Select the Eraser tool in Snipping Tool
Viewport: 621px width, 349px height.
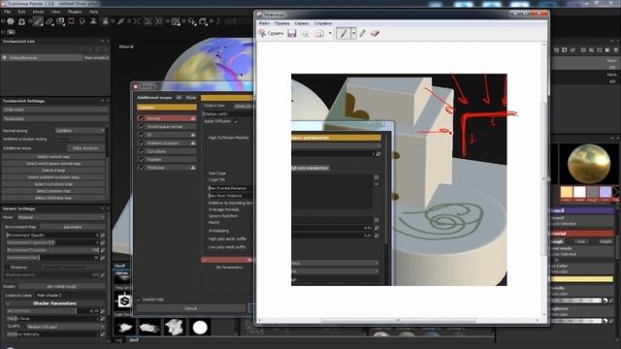pyautogui.click(x=375, y=33)
